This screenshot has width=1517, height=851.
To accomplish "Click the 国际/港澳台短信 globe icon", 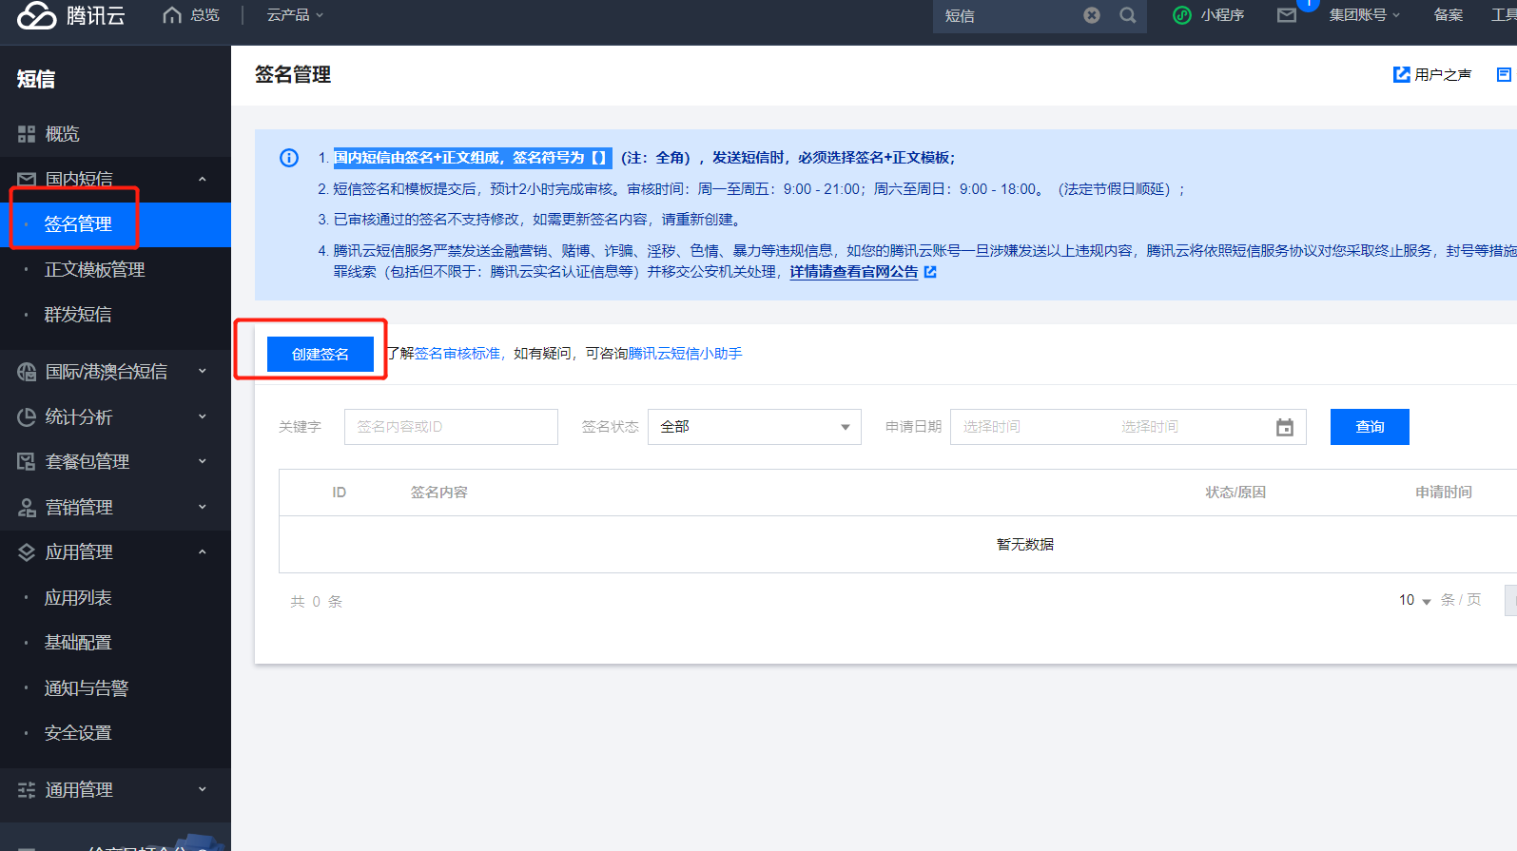I will [27, 372].
